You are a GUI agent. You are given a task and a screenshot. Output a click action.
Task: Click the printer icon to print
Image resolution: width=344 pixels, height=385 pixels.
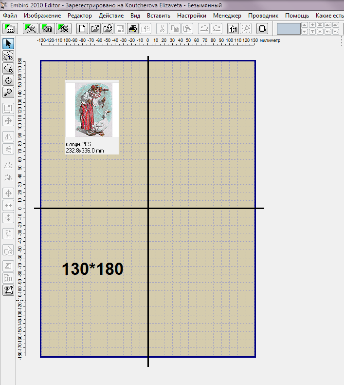pos(132,29)
